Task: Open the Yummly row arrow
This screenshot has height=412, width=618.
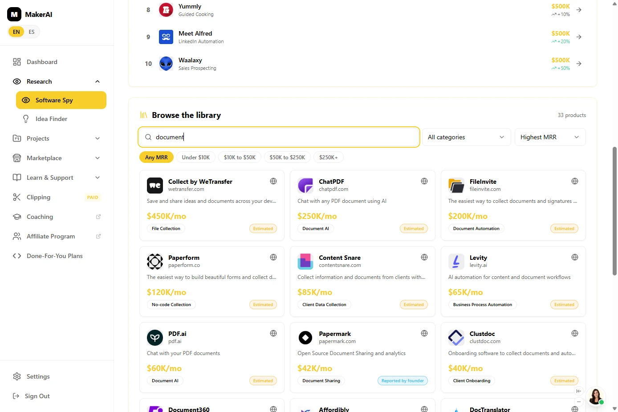Action: pos(579,10)
